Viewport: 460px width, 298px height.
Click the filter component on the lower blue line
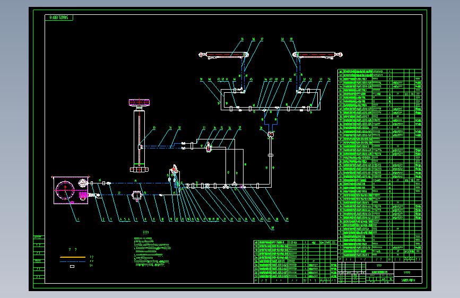pyautogui.click(x=137, y=195)
